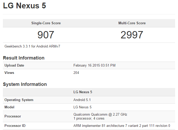Image resolution: width=178 pixels, height=130 pixels.
Task: Select the Operating System row label
Action: [19, 100]
